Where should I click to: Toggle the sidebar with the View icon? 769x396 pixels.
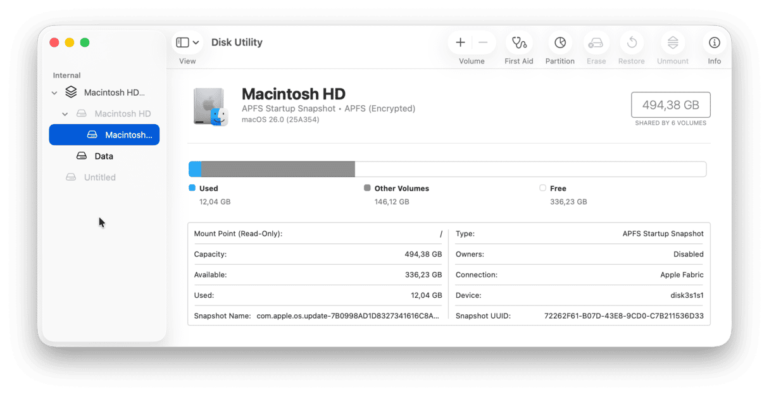coord(182,42)
